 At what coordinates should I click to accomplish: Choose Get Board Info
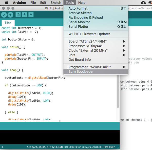click(96, 60)
